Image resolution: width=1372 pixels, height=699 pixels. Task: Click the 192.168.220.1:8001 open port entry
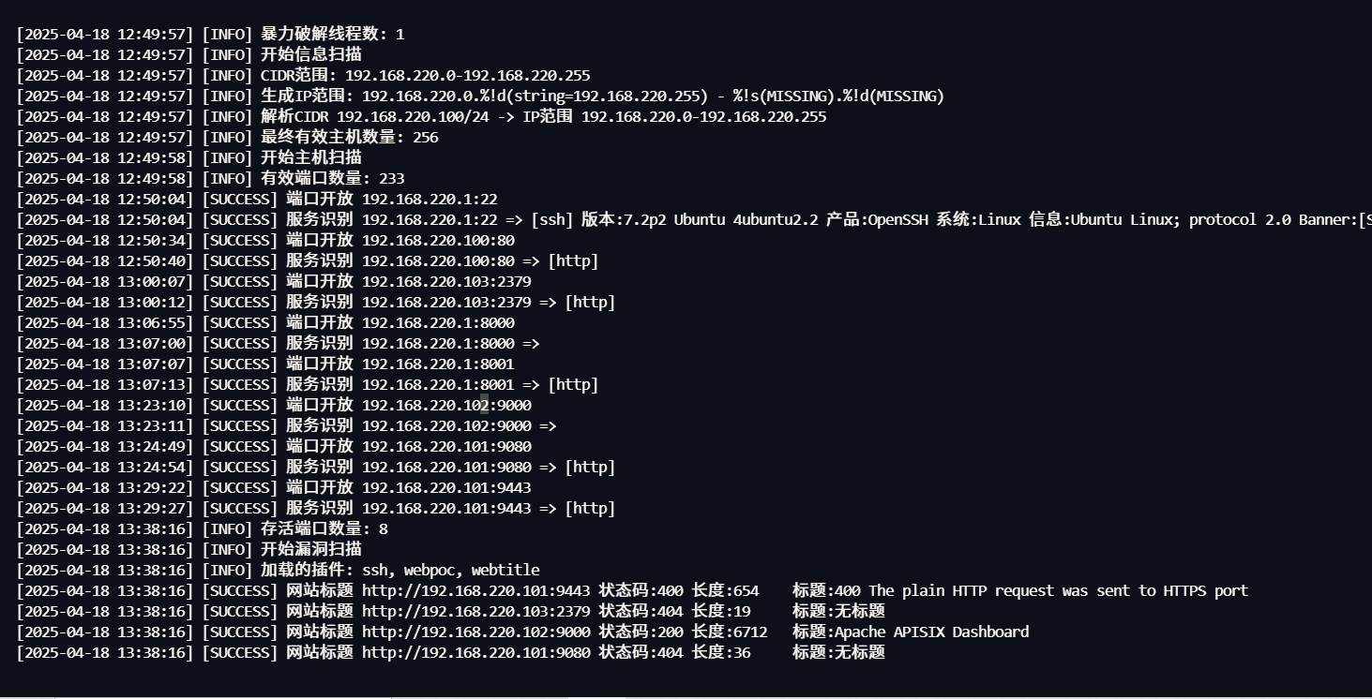click(438, 364)
